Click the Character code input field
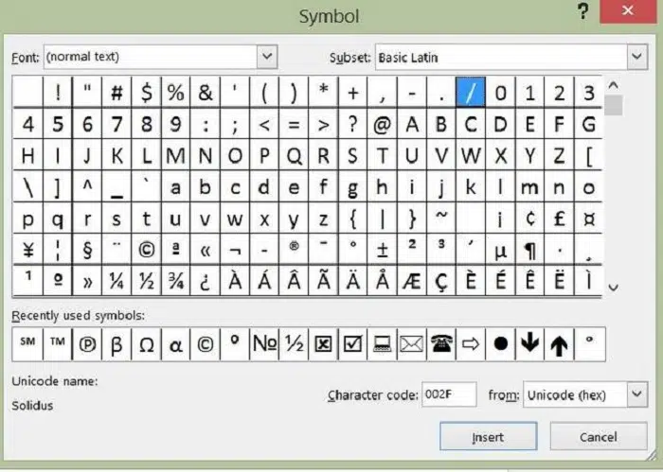 449,394
